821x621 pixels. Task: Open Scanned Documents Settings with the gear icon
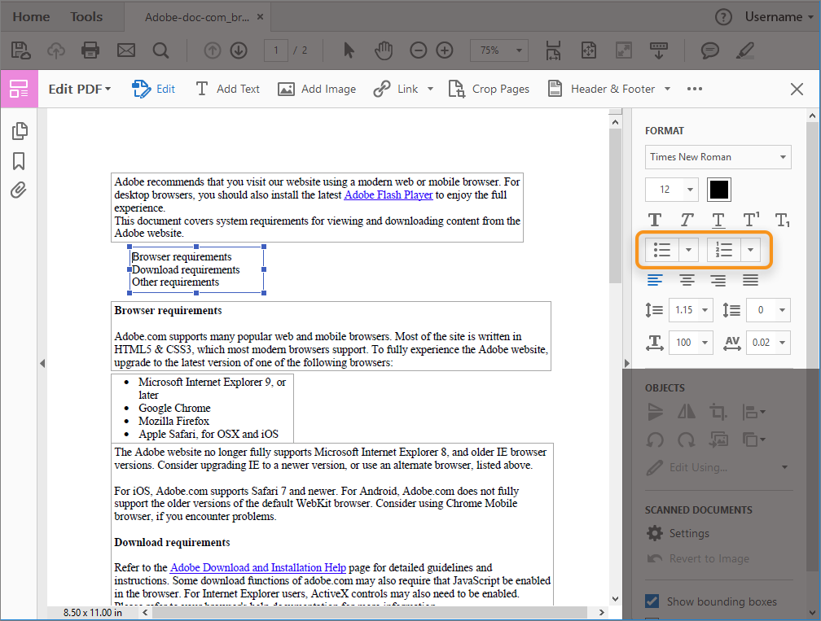tap(653, 533)
